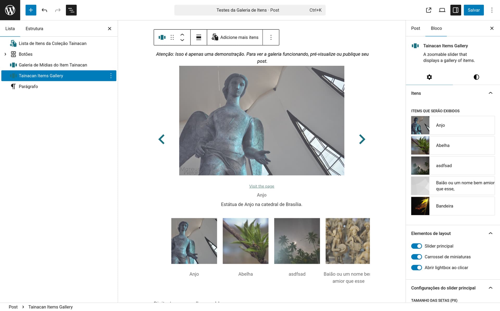This screenshot has width=500, height=311.
Task: Toggle Abrir lightbox ao clicar switch
Action: [x=416, y=267]
